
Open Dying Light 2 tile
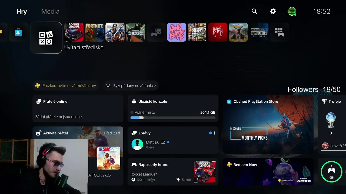259,32
